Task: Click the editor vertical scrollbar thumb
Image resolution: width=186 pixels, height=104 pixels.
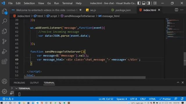Action: (185, 59)
